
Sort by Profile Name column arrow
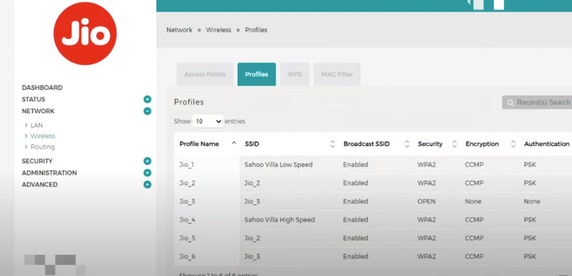[233, 143]
